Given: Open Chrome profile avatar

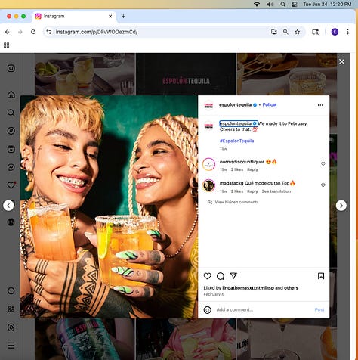Looking at the screenshot, I should (x=335, y=32).
